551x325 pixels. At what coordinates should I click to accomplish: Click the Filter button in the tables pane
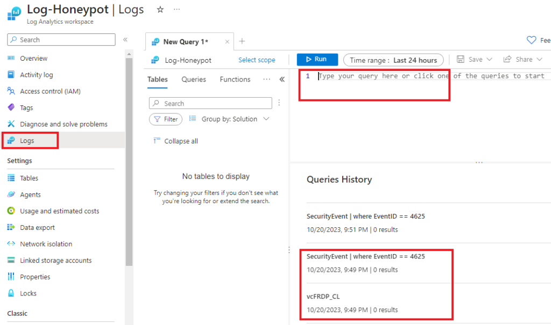pos(166,119)
